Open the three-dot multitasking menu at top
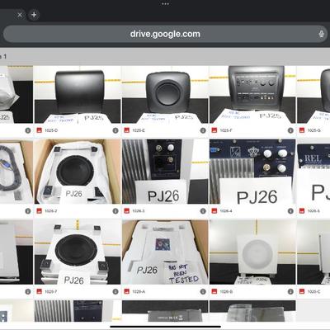 [x=165, y=4]
